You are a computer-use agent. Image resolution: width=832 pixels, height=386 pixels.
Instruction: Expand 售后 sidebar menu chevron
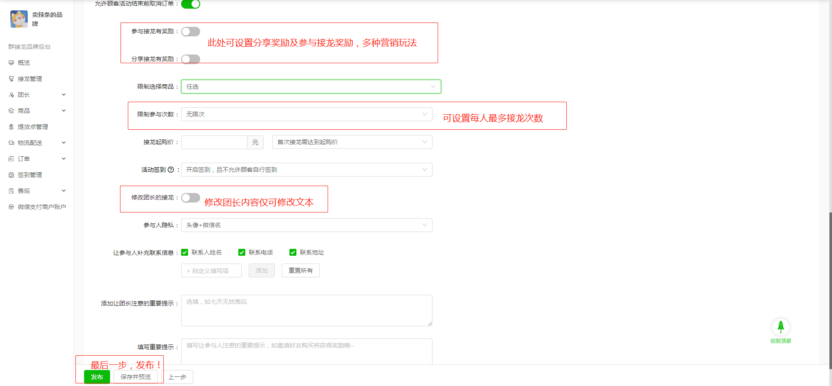tap(64, 191)
